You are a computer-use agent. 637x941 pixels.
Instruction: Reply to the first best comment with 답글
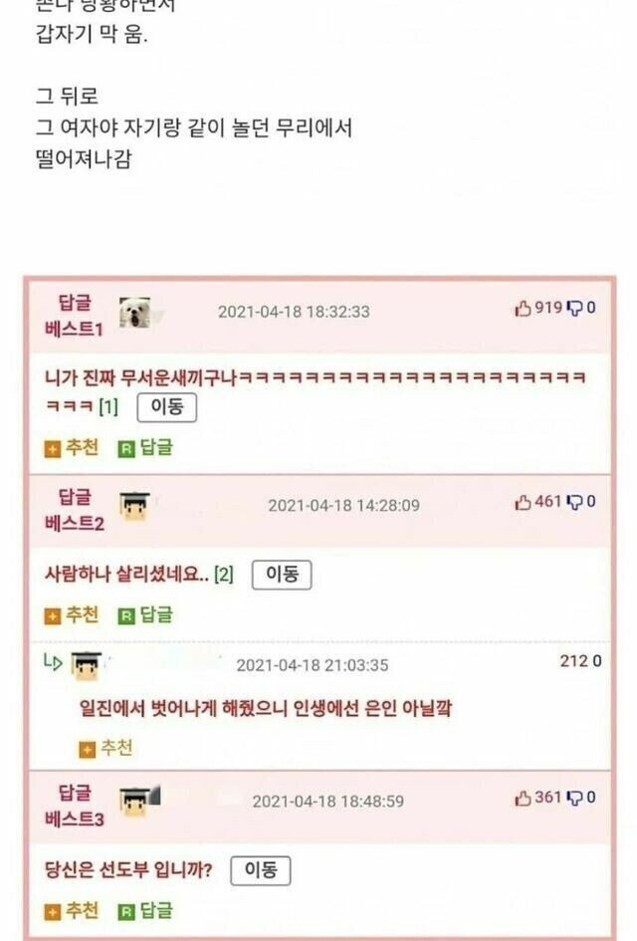click(145, 448)
